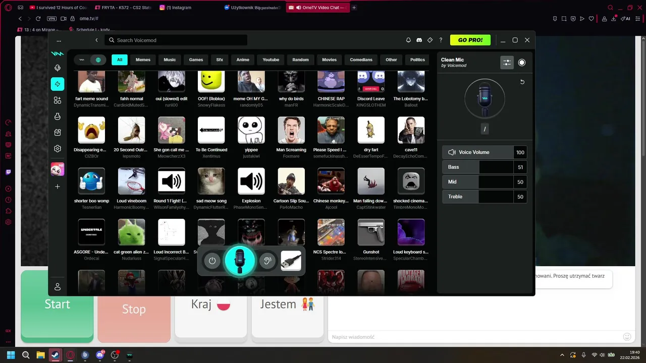The height and width of the screenshot is (363, 646).
Task: Play the To Be Continued sound
Action: [211, 130]
